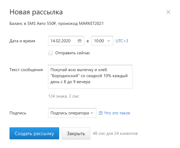
Task: Click inside the message text area
Action: [x=90, y=77]
